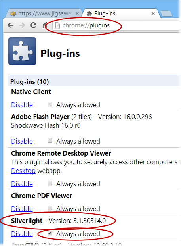The width and height of the screenshot is (181, 246).
Task: Click the Home icon in toolbar
Action: pyautogui.click(x=45, y=25)
